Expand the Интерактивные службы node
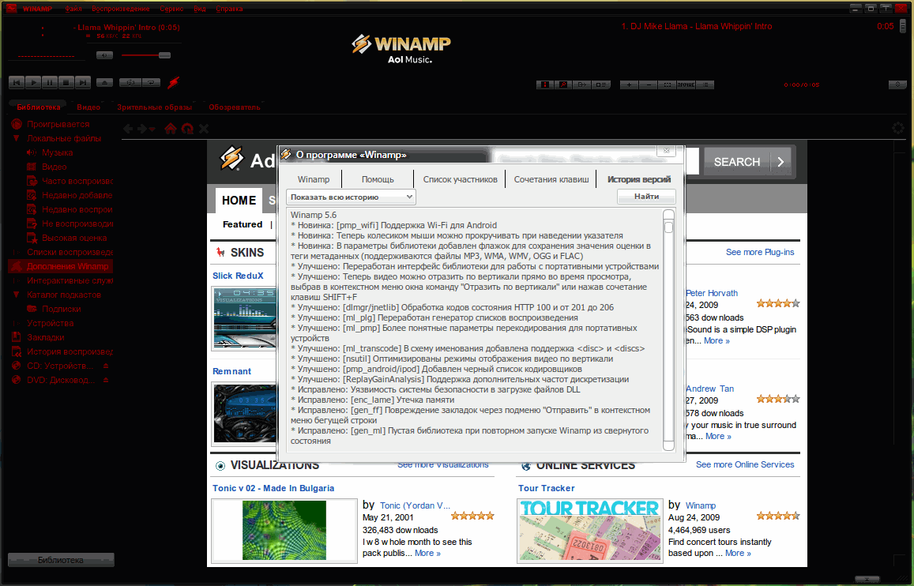Image resolution: width=914 pixels, height=586 pixels. [17, 281]
